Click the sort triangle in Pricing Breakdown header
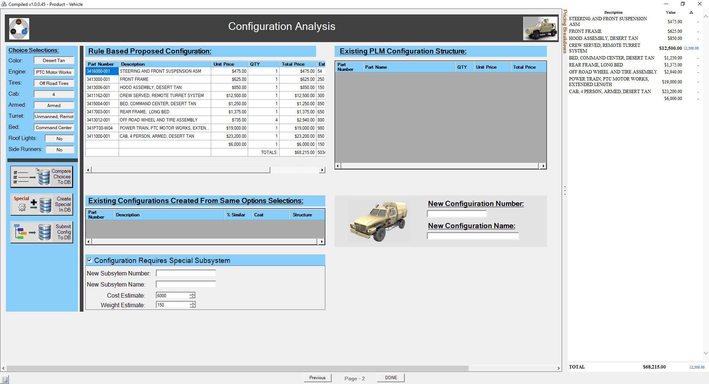 coord(691,13)
